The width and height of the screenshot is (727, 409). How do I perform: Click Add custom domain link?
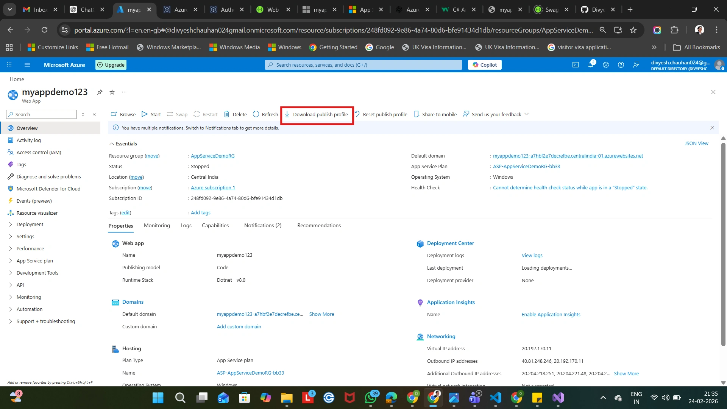coord(239,327)
